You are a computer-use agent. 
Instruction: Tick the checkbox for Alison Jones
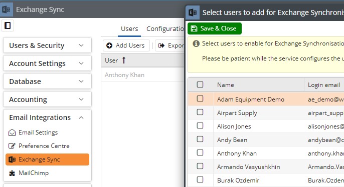coord(200,125)
